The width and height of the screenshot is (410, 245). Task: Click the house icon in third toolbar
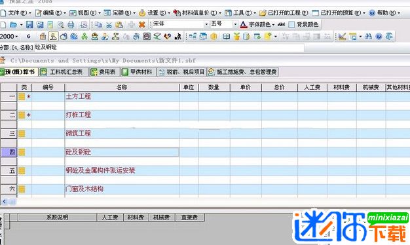pyautogui.click(x=43, y=37)
